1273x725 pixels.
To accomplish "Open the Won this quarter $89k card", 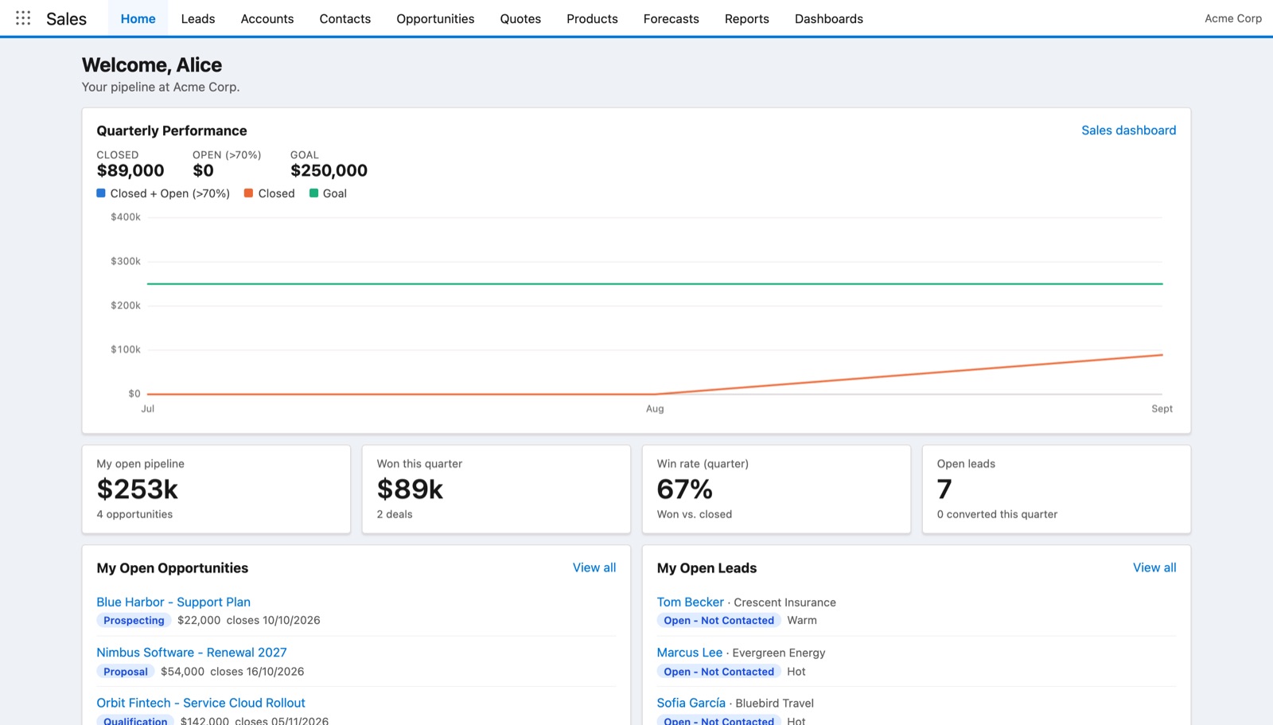I will (496, 489).
